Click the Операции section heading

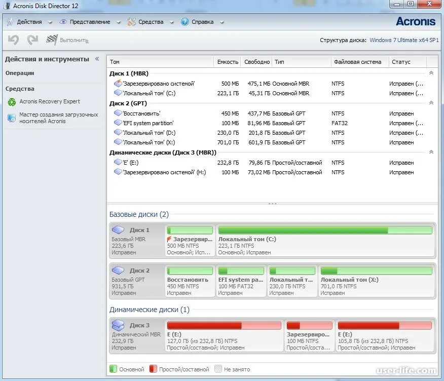(x=20, y=73)
